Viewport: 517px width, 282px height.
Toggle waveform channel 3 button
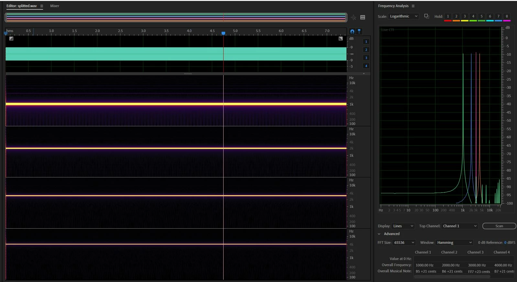pyautogui.click(x=366, y=58)
